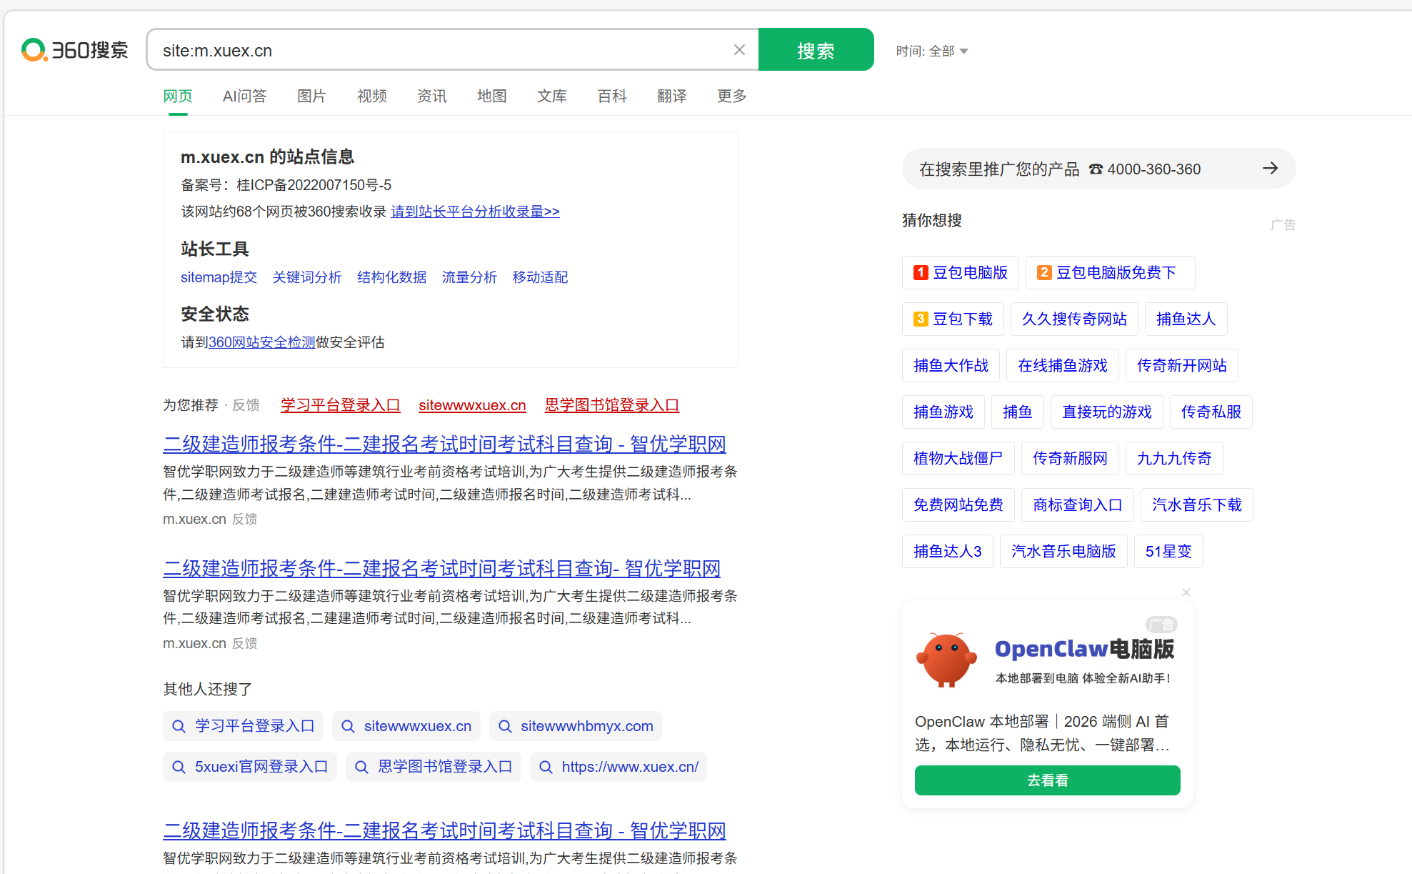Open the 传奇新开网站 suggestion
This screenshot has width=1412, height=874.
1182,366
